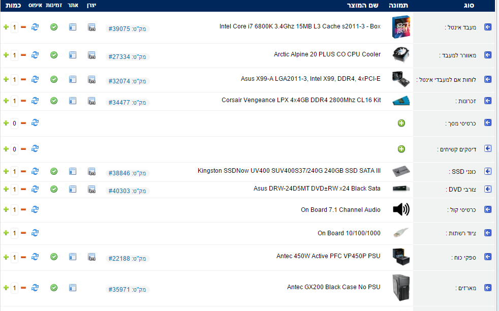Click SKU #35971
499x311 pixels.
click(128, 290)
